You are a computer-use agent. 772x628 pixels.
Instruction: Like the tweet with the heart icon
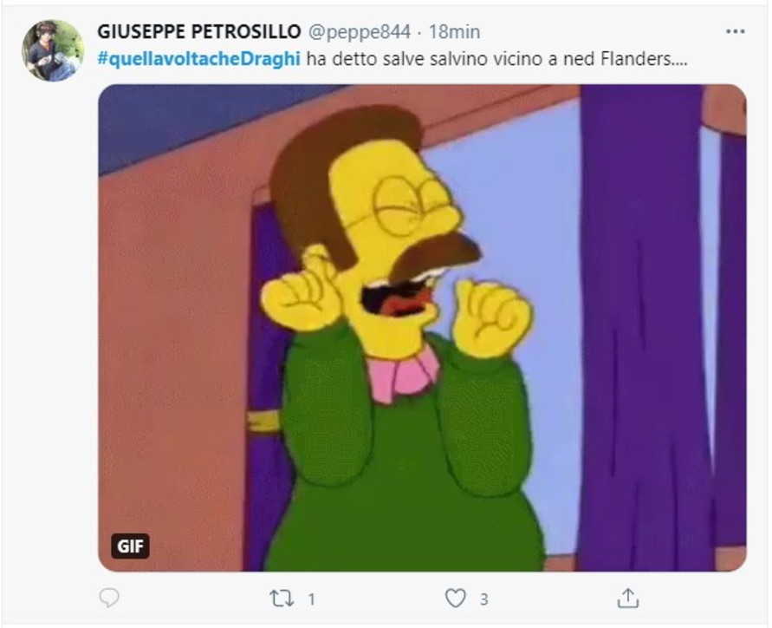(456, 599)
